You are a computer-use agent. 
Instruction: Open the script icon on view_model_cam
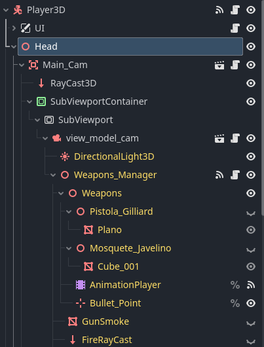pyautogui.click(x=235, y=138)
